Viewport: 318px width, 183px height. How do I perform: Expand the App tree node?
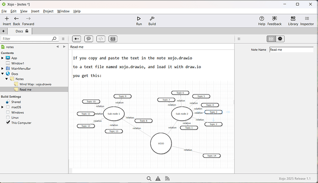[x=2, y=58]
